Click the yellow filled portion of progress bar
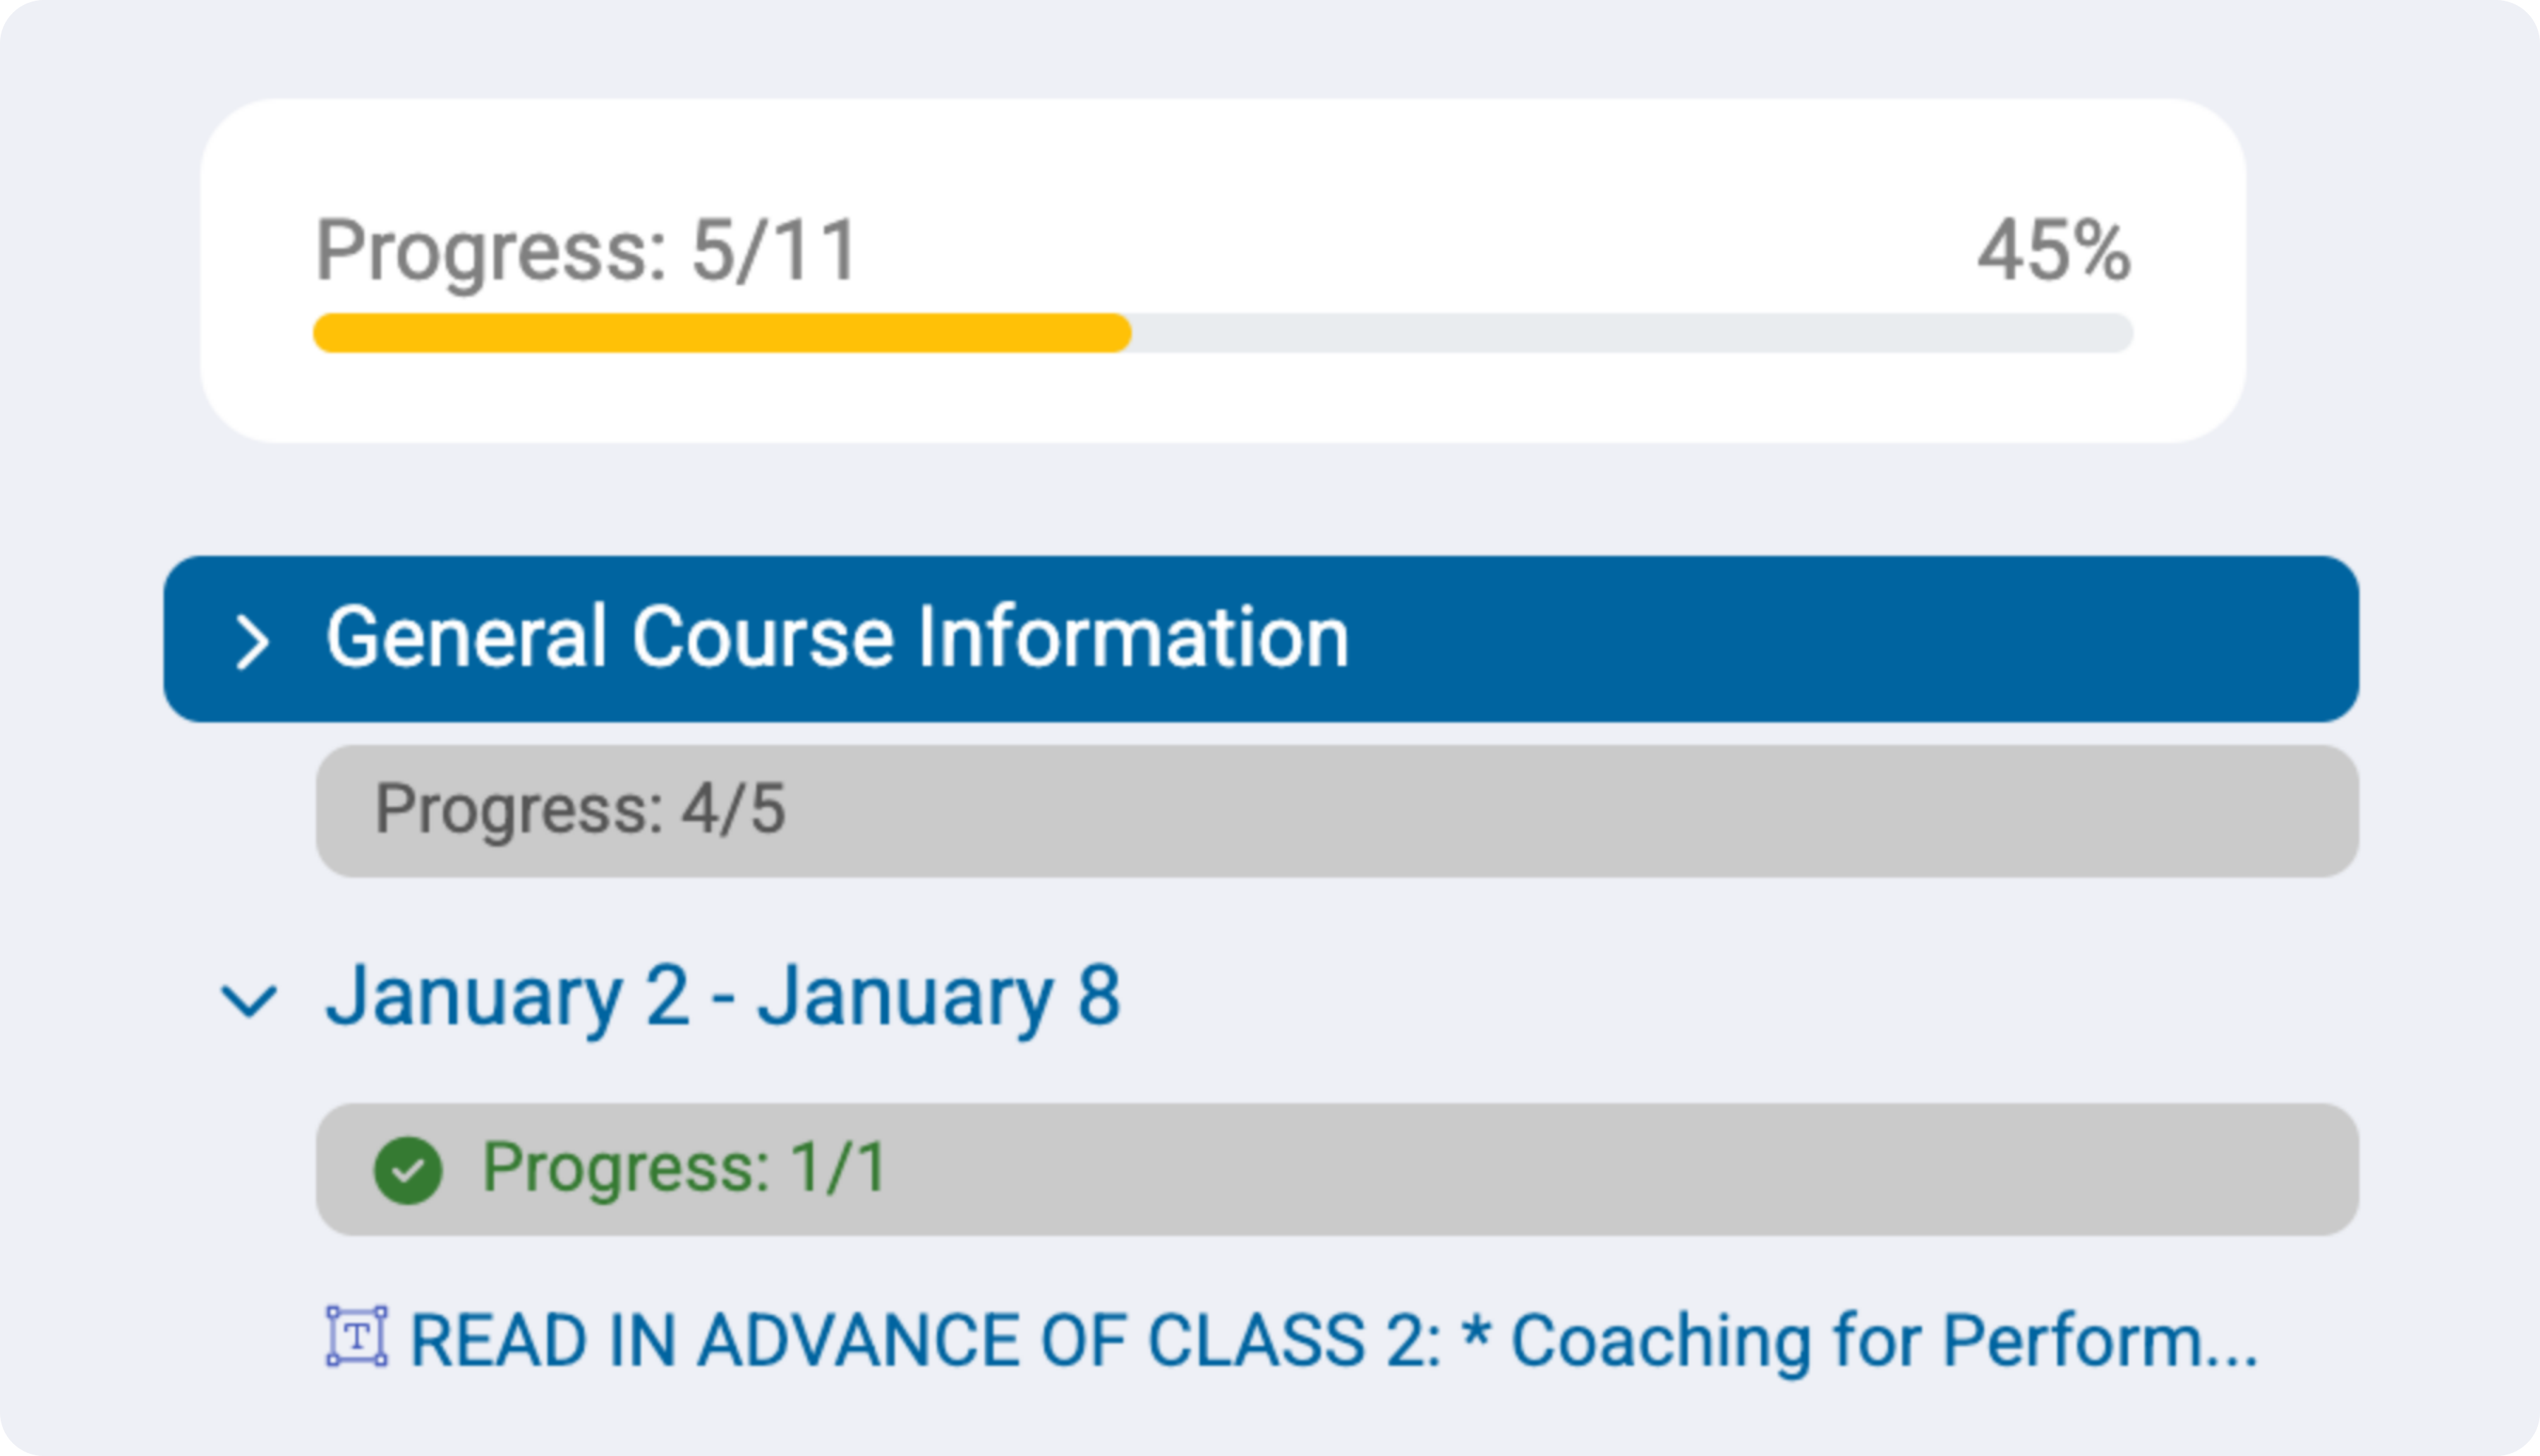The image size is (2540, 1456). tap(722, 333)
